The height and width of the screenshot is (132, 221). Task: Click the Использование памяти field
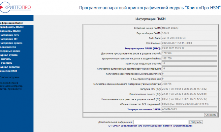pos(189,94)
